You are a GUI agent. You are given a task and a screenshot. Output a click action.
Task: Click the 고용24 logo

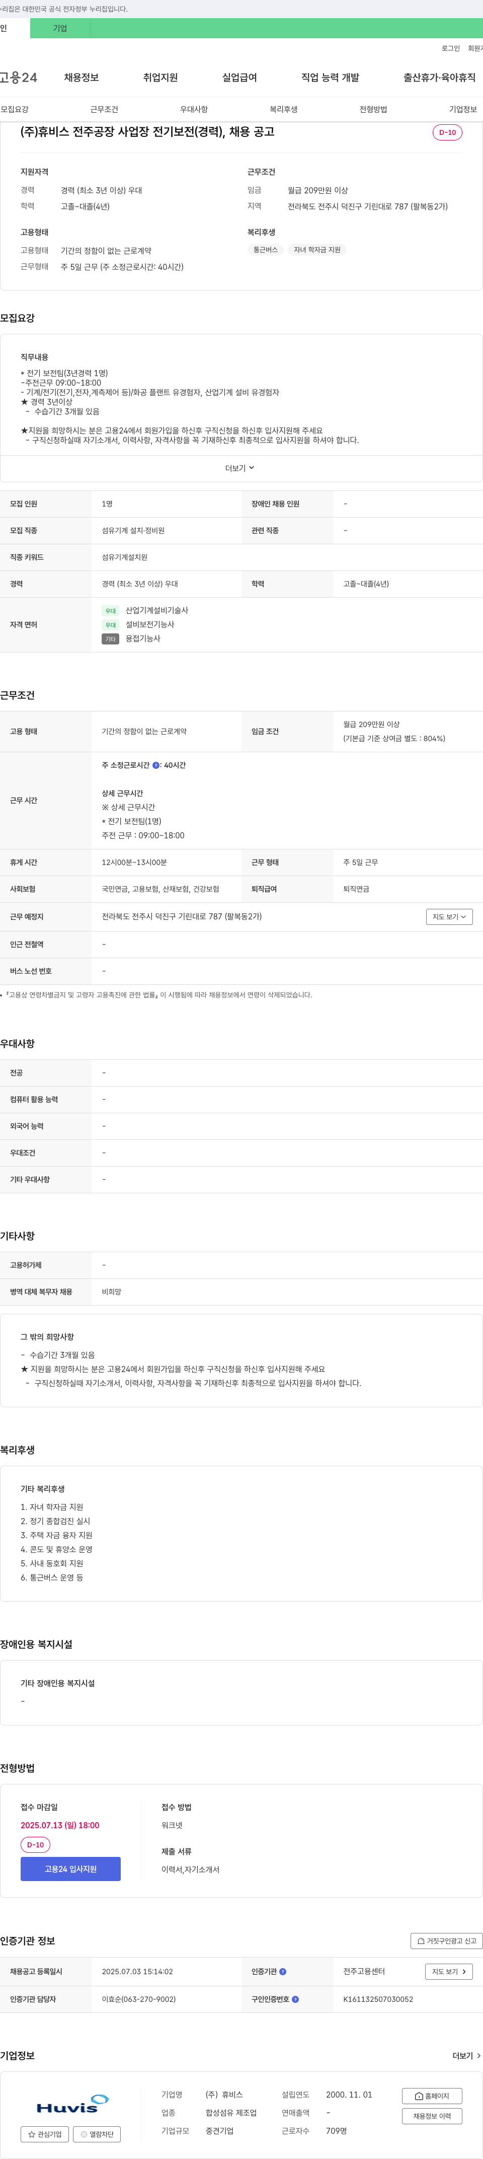tap(19, 78)
